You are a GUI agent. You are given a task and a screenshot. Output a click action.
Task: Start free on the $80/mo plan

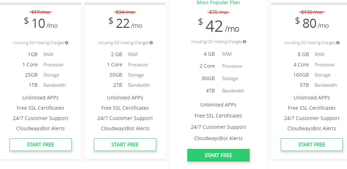click(x=312, y=145)
